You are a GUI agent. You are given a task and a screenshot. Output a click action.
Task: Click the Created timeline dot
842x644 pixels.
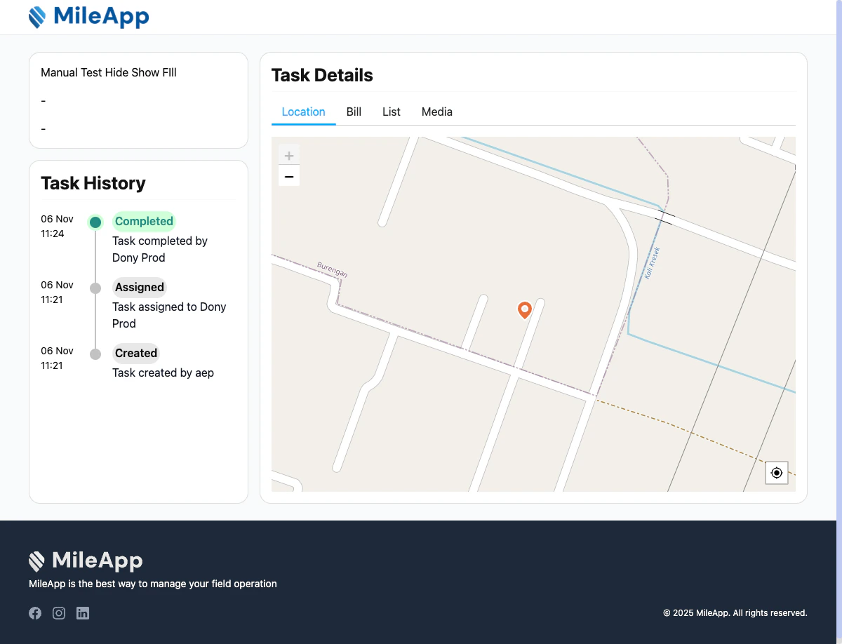[x=95, y=354]
